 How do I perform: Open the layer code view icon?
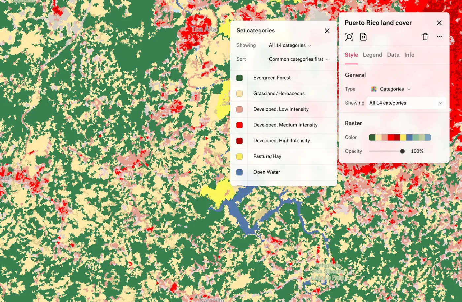[363, 37]
